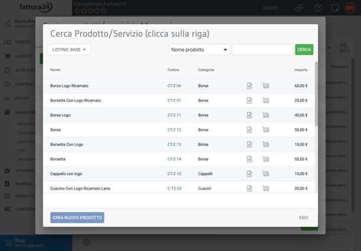Image resolution: width=361 pixels, height=251 pixels.
Task: Open document icon for Cappello con logo
Action: pos(249,174)
